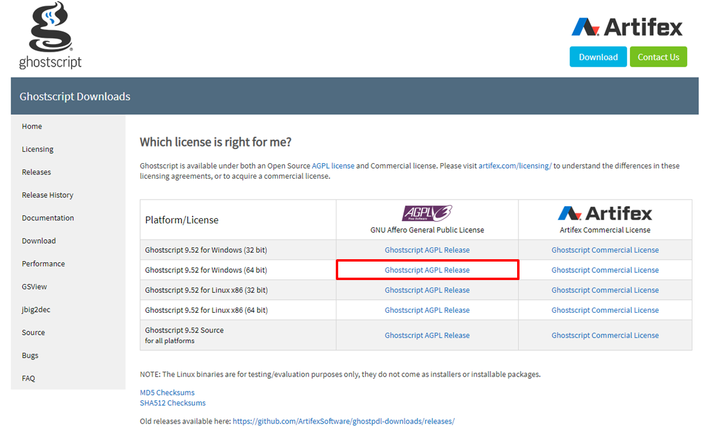Download AGPL Release for Linux x86 64 bit

pyautogui.click(x=426, y=310)
